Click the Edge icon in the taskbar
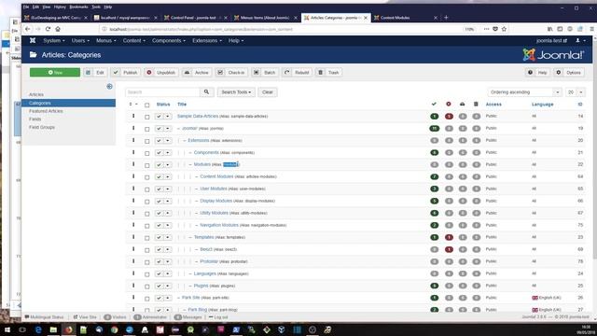Screen dimensions: 597x336 tap(38, 329)
